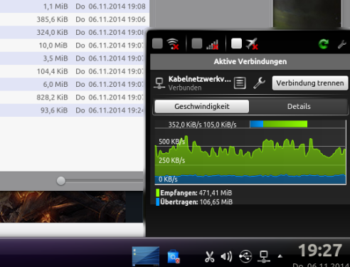Screen dimensions: 350x267
Task: Click the wired network tray icon
Action: (x=264, y=256)
